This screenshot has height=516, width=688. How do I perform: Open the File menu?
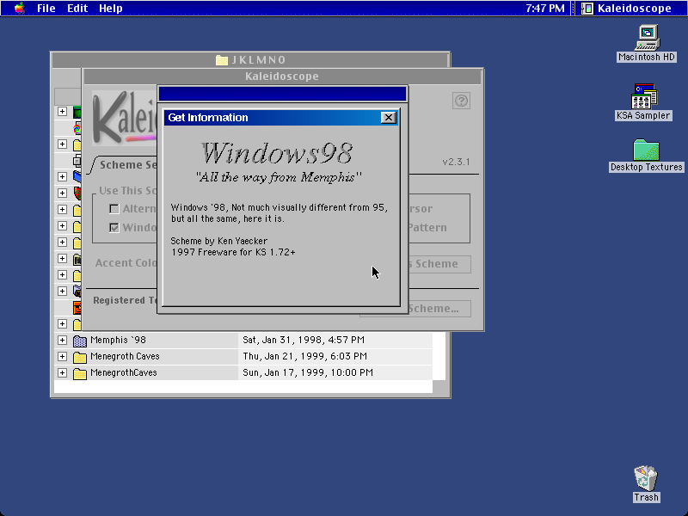[46, 8]
